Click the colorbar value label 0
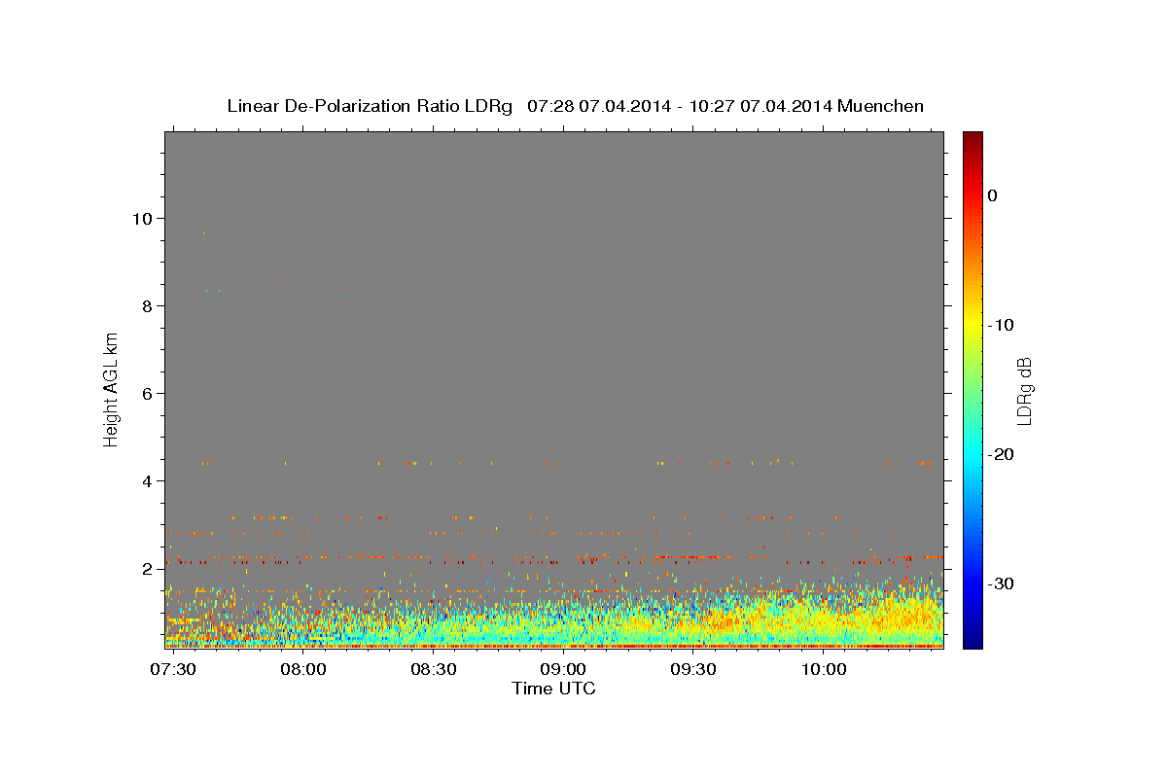The width and height of the screenshot is (1167, 778). coord(993,195)
